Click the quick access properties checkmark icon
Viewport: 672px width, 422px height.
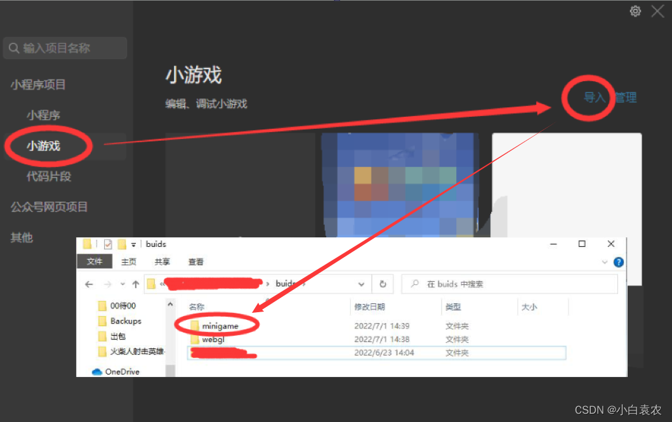[108, 244]
